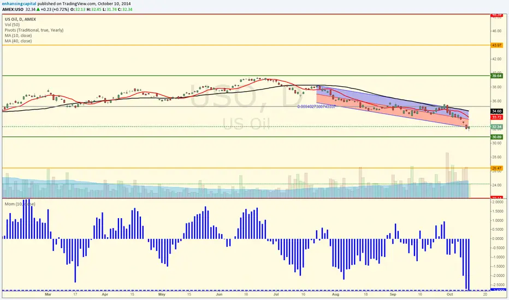Click the 43.97 orange pivot price label
Viewport: 509px width, 300px height.
[496, 45]
